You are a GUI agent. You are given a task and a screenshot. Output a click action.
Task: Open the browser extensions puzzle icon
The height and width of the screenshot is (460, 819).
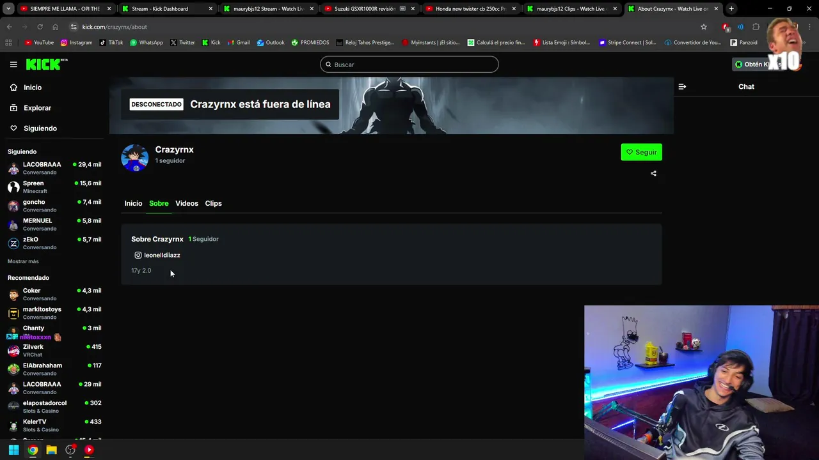pyautogui.click(x=756, y=27)
